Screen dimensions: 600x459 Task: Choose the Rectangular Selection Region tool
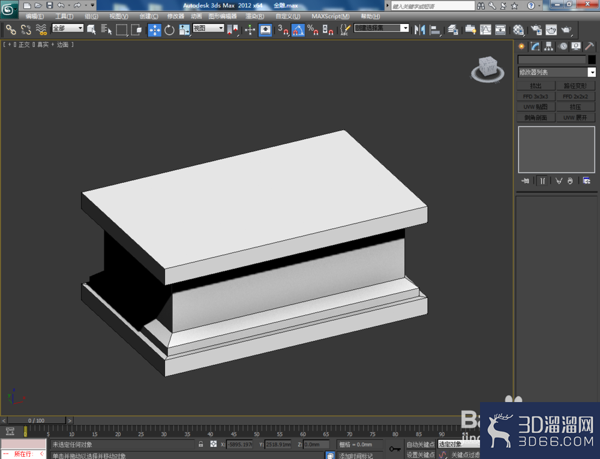(x=121, y=29)
